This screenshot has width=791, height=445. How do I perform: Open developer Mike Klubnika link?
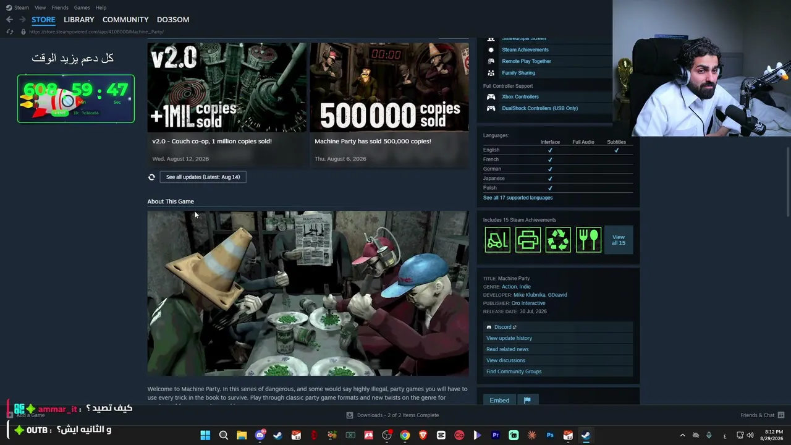[x=529, y=295]
